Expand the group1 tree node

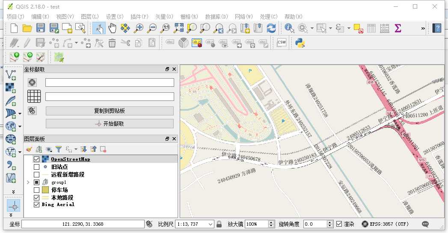click(28, 182)
